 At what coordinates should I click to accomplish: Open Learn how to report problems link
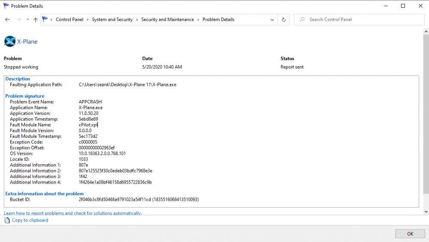(x=73, y=213)
